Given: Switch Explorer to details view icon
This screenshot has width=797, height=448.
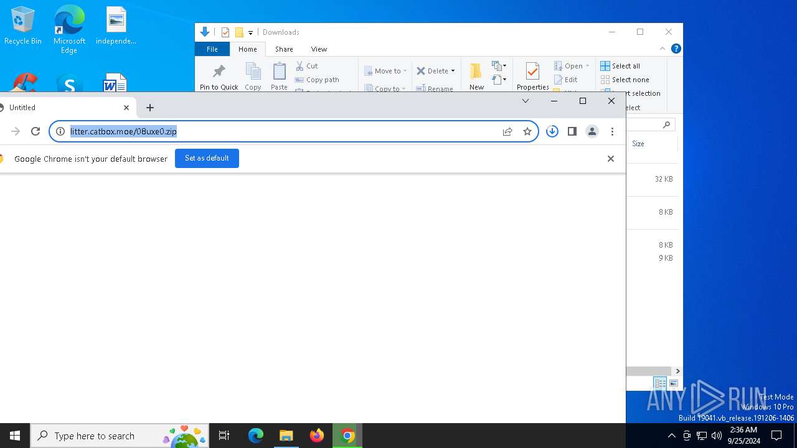Looking at the screenshot, I should pyautogui.click(x=660, y=383).
